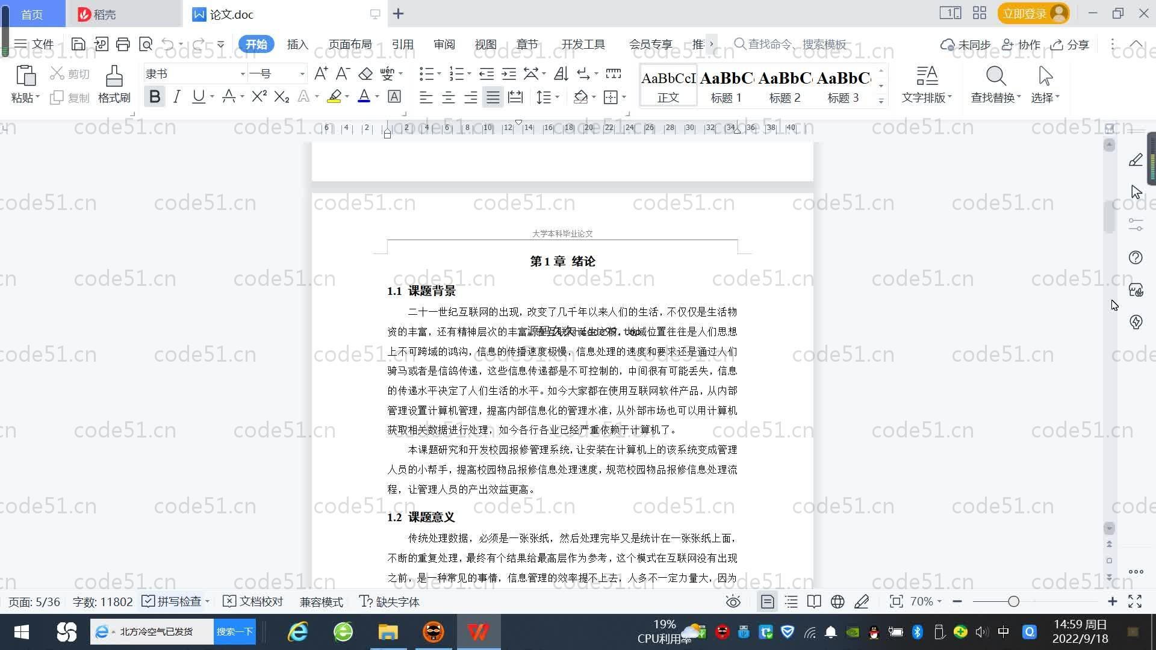This screenshot has height=650, width=1156.
Task: Expand bullet list style dropdown
Action: point(439,73)
